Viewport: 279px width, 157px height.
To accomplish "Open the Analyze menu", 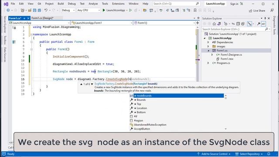I will [93, 3].
